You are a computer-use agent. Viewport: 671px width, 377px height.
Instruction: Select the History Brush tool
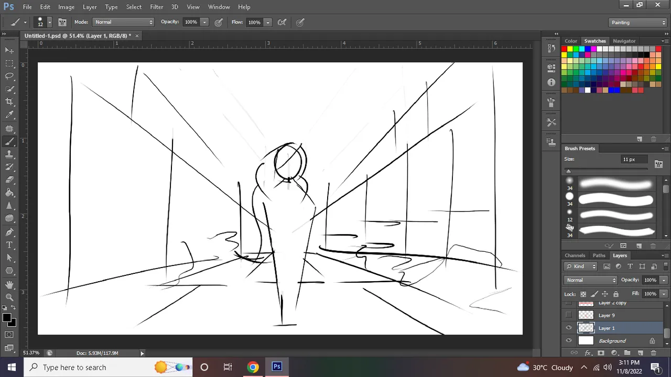click(9, 167)
